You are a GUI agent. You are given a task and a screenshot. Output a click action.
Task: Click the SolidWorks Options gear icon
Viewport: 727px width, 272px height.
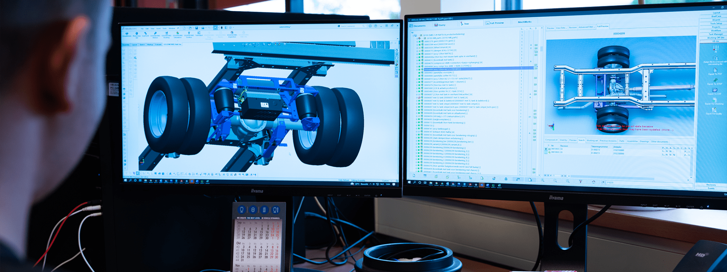(x=230, y=28)
